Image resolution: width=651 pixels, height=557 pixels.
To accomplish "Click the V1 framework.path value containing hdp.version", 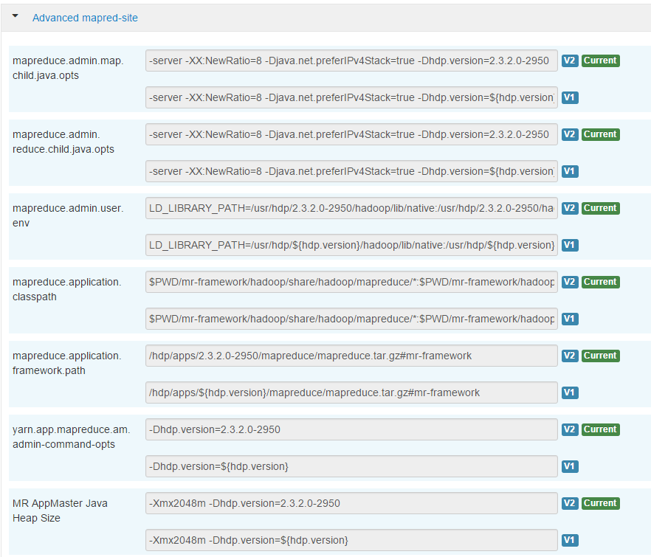I will point(351,392).
